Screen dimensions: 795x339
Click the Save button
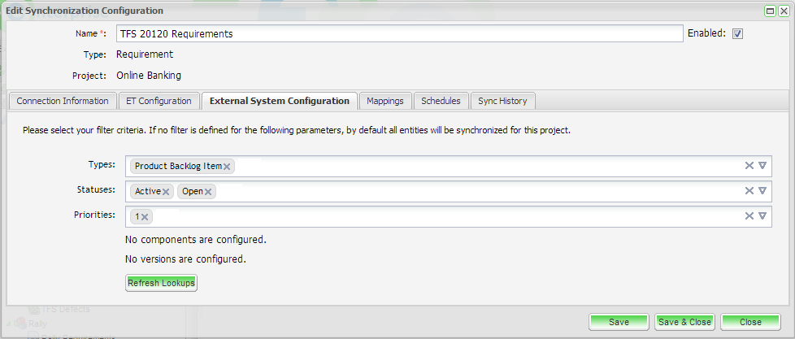pyautogui.click(x=619, y=322)
